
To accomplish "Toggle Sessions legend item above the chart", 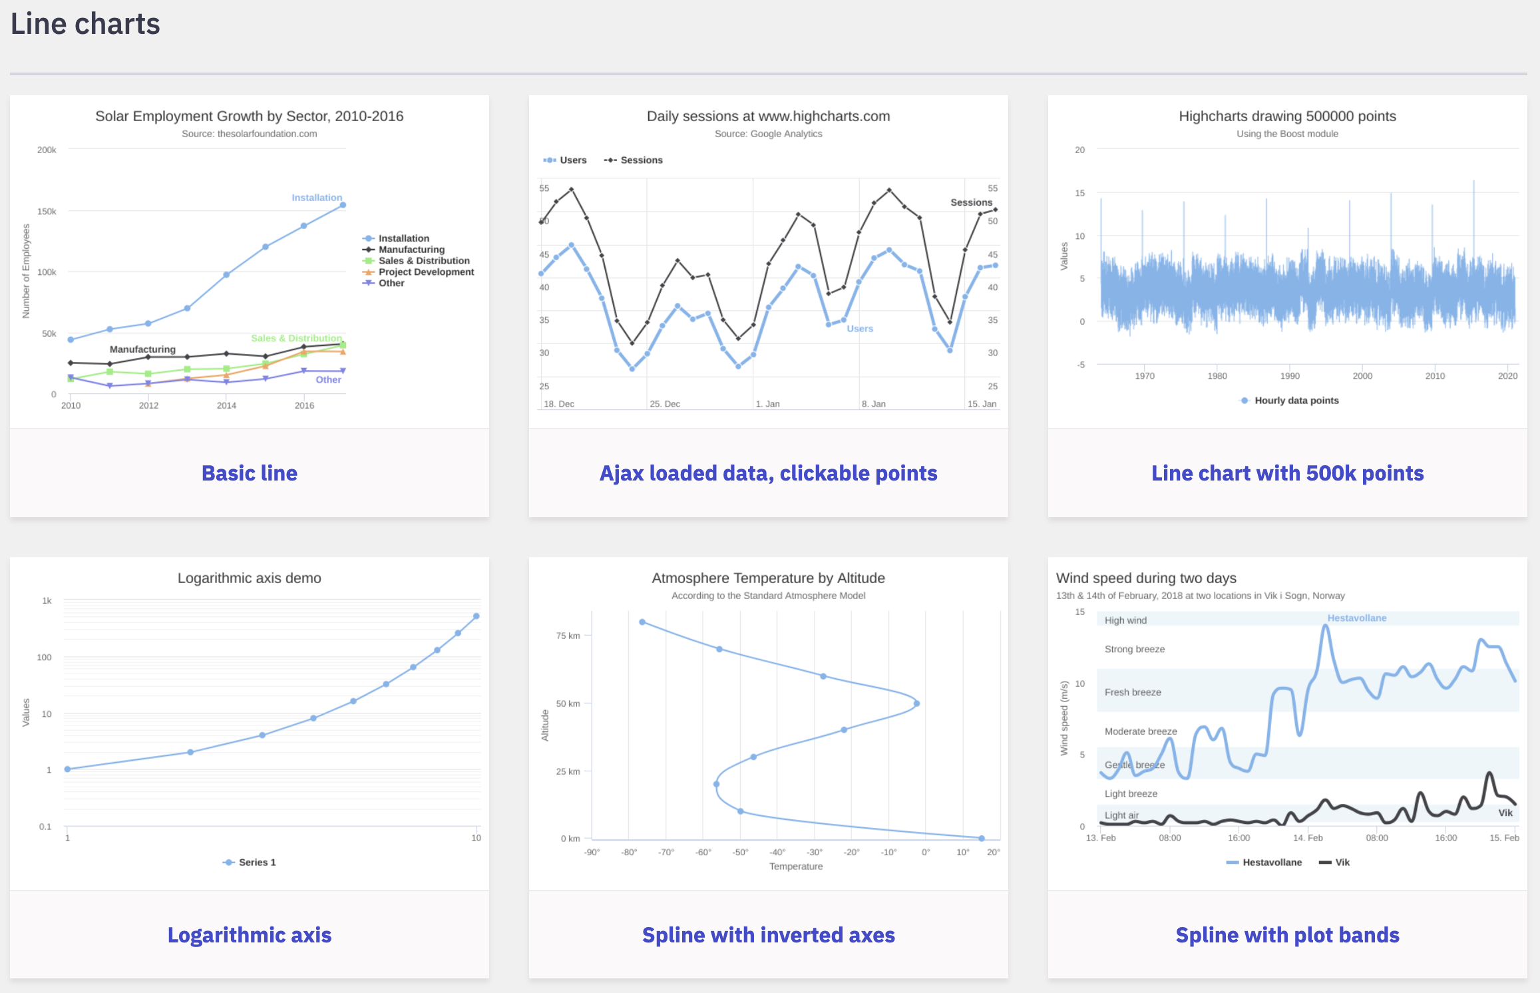I will [x=641, y=160].
